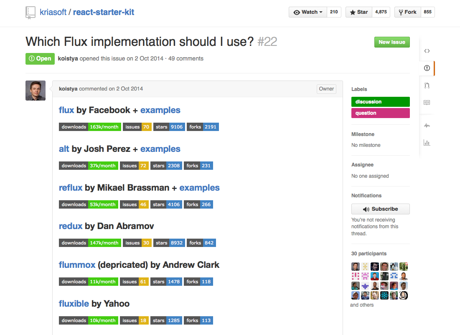Click redux stars 8932 badge
Viewport: 460px width, 335px height.
pos(169,243)
